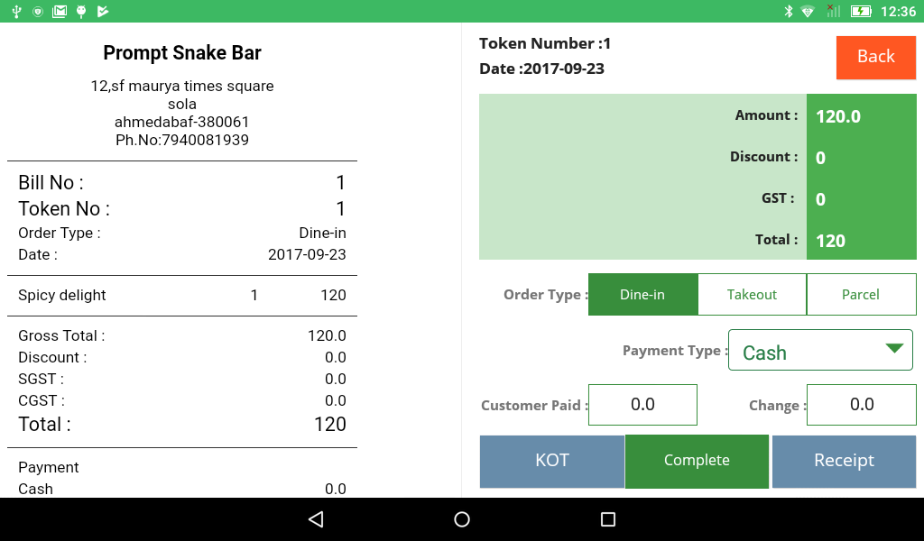Tap the mail notification icon
Screen dimensions: 924x541
(x=60, y=11)
